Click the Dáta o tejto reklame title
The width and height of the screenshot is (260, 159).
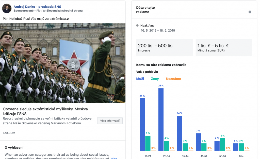tap(145, 10)
